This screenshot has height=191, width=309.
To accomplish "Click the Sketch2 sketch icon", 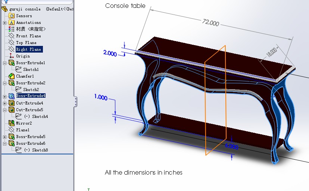I will coord(19,90).
